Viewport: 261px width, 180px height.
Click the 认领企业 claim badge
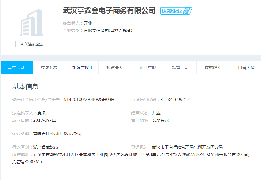point(176,11)
